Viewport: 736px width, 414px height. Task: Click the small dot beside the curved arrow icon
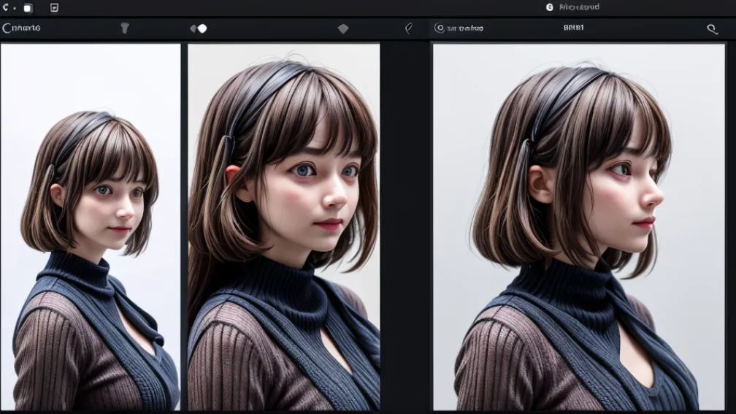[14, 8]
